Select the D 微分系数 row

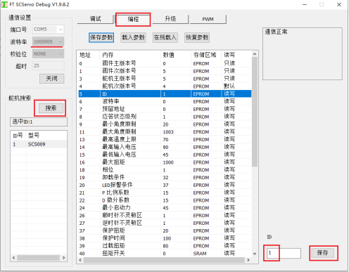165,200
